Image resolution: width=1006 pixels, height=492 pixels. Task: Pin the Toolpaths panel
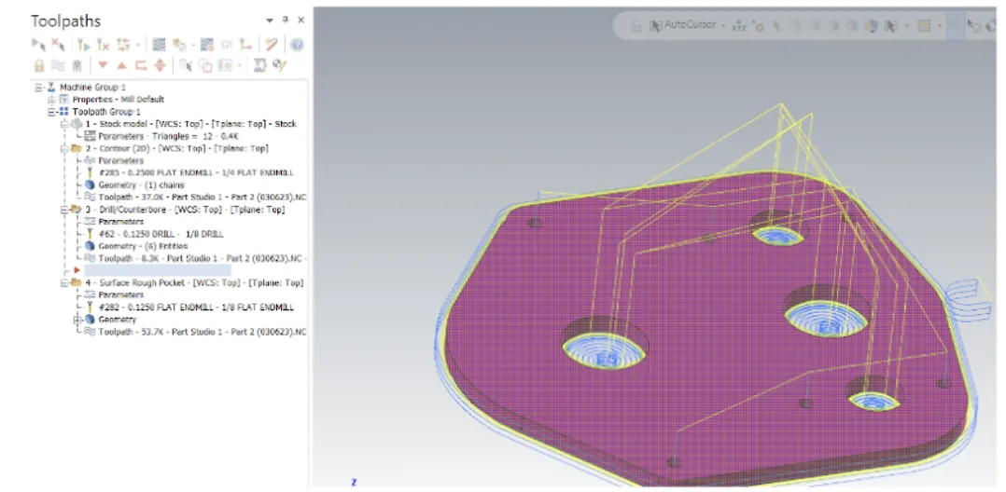tap(286, 20)
